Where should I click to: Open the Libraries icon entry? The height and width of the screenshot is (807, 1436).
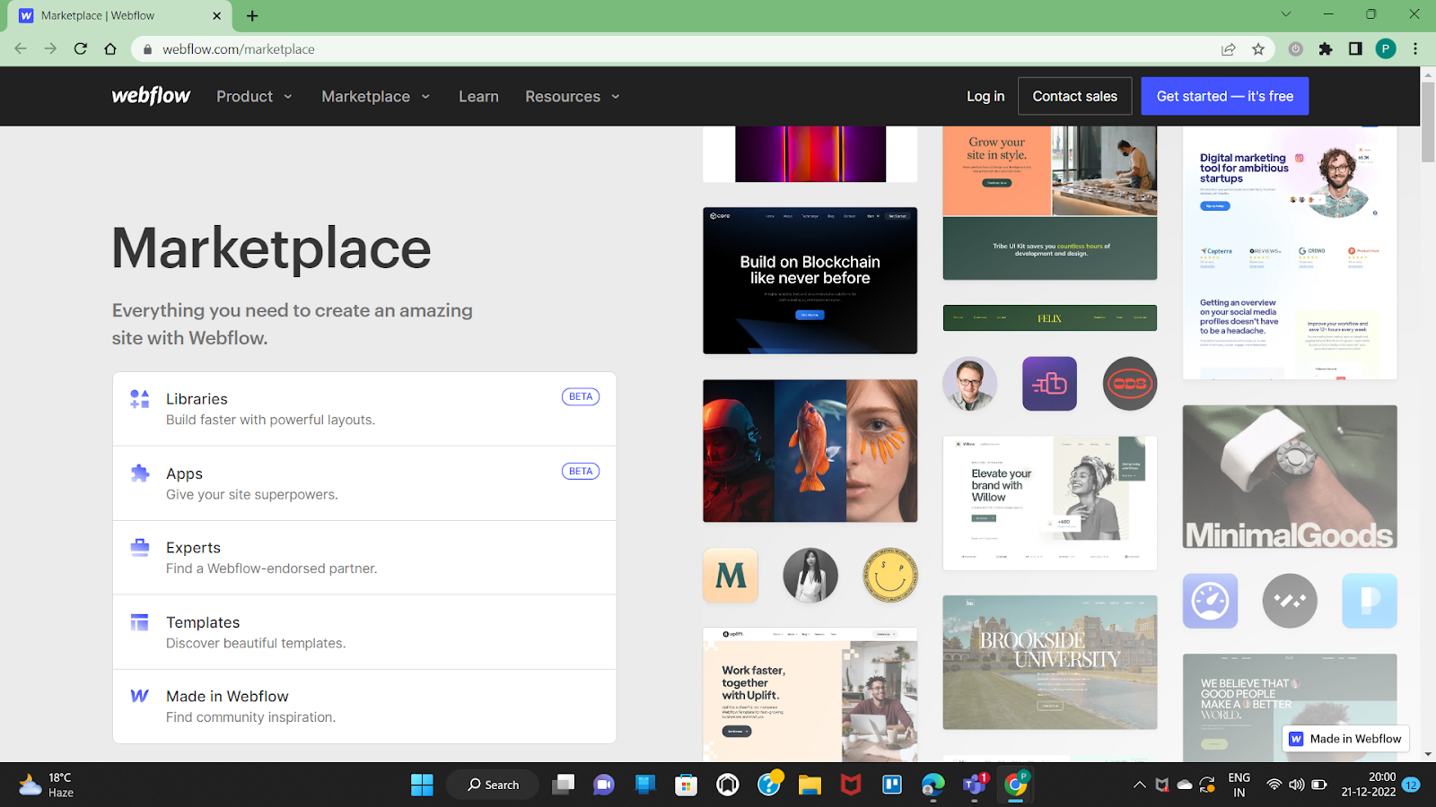(140, 399)
